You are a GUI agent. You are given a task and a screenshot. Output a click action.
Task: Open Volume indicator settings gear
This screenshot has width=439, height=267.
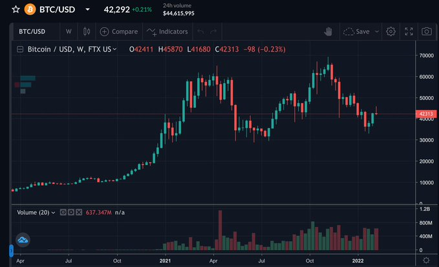tap(70, 211)
